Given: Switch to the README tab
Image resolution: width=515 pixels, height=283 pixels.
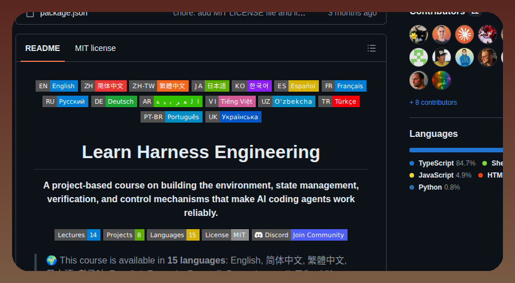Looking at the screenshot, I should pos(42,48).
